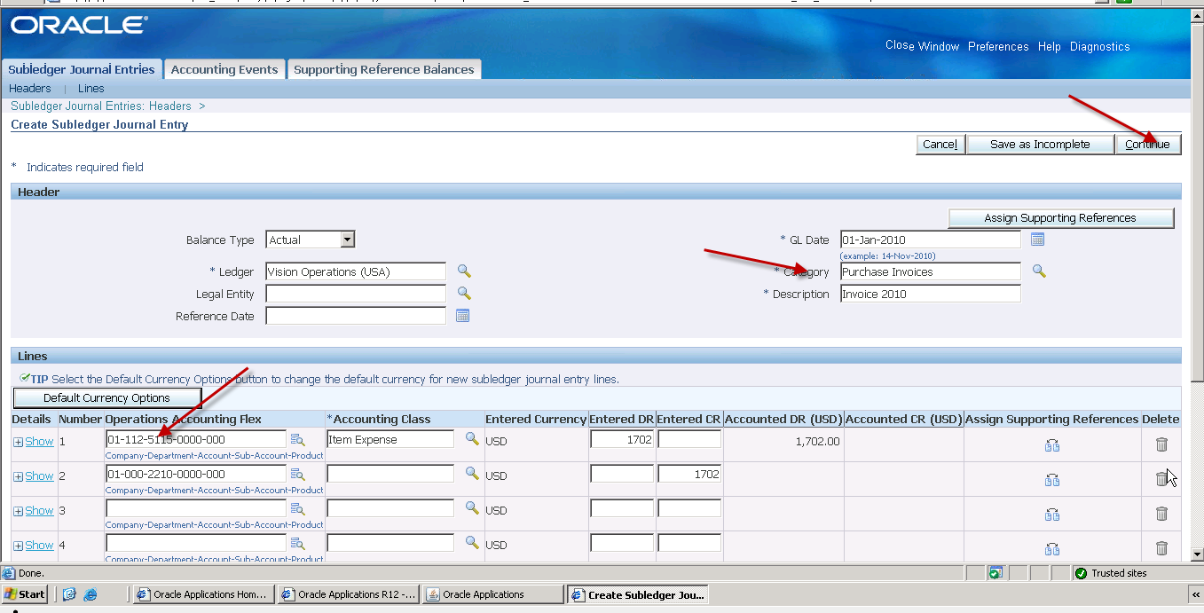Image resolution: width=1204 pixels, height=613 pixels.
Task: Select Headers subtab
Action: tap(30, 89)
